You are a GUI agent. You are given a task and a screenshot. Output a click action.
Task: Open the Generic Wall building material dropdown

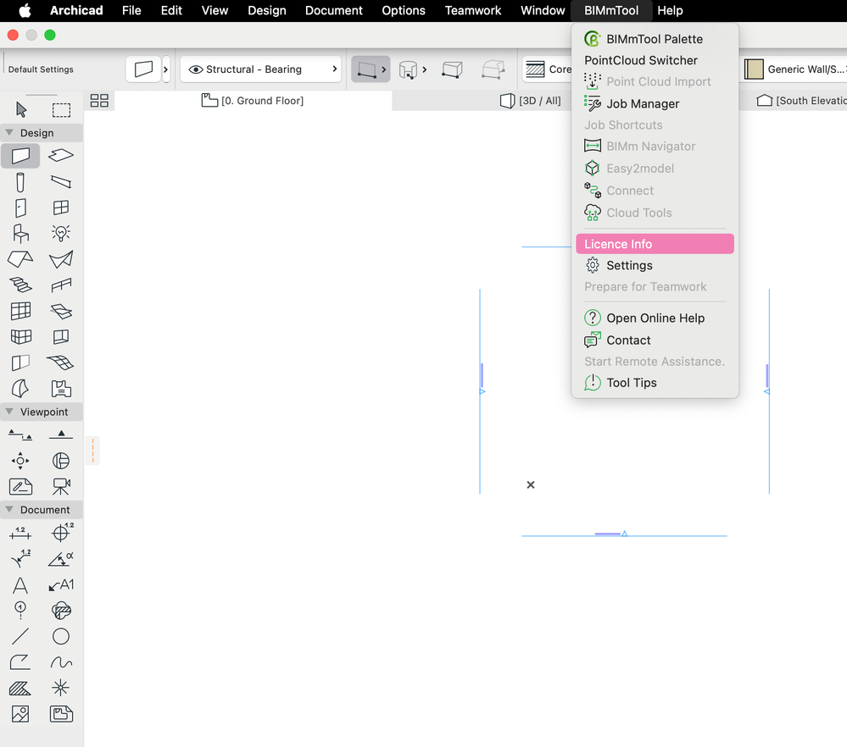pyautogui.click(x=795, y=69)
